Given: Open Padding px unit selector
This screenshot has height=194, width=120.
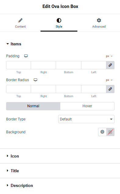Looking at the screenshot, I should (x=109, y=56).
